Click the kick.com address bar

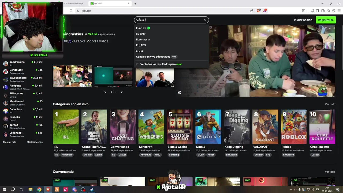tap(163, 11)
